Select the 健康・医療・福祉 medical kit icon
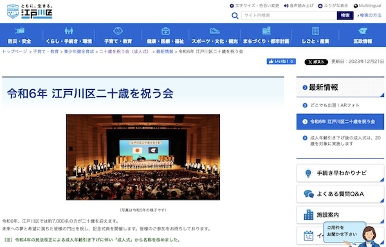This screenshot has height=247, width=386. pyautogui.click(x=165, y=31)
